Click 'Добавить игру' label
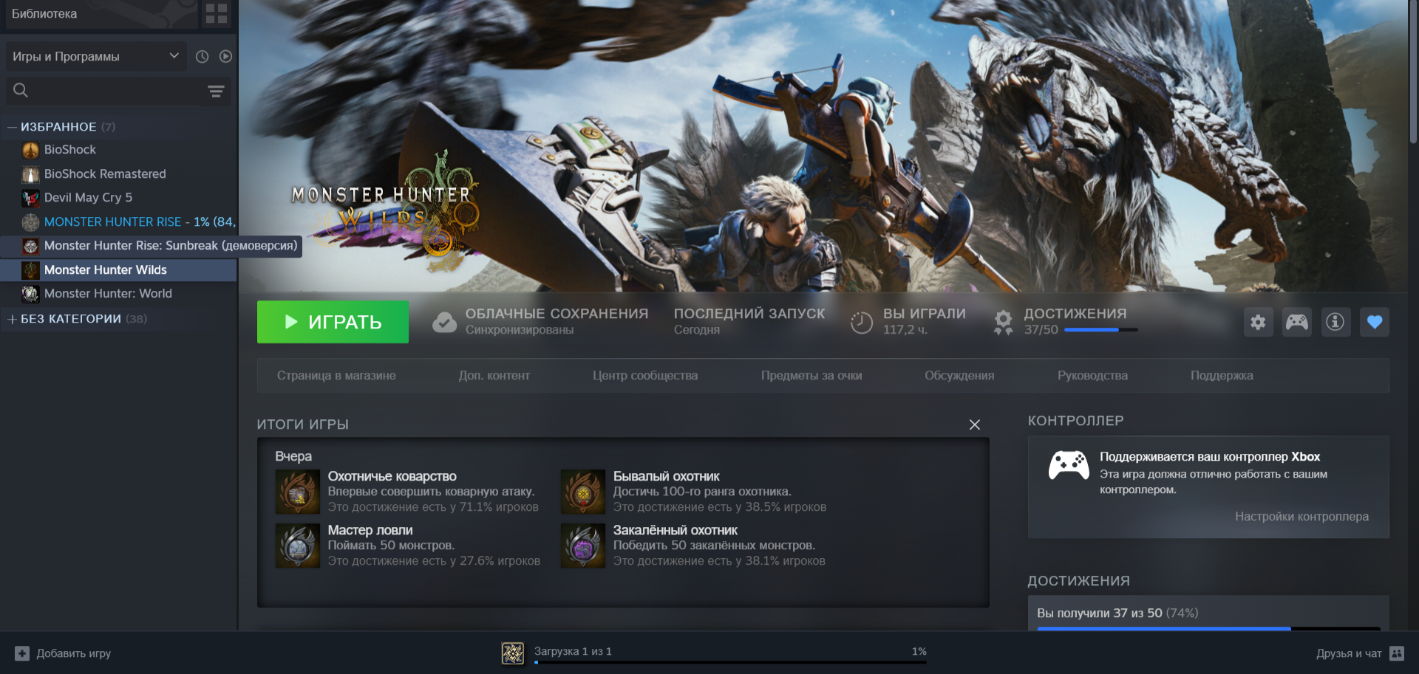Image resolution: width=1419 pixels, height=674 pixels. 74,653
